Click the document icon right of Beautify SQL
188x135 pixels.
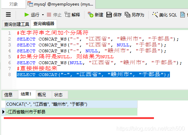(x=182, y=15)
